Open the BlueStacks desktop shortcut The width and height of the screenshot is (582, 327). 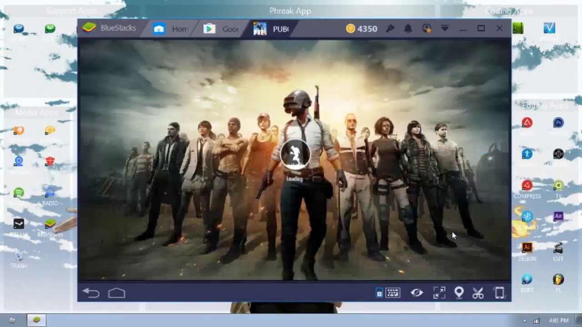[x=50, y=227]
